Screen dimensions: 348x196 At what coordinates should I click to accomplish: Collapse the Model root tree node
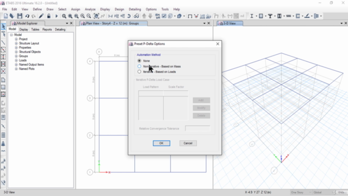11,35
